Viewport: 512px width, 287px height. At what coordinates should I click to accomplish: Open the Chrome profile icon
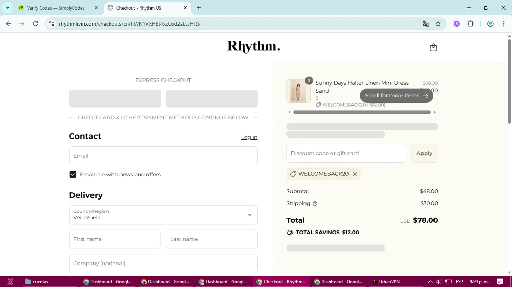click(x=490, y=24)
